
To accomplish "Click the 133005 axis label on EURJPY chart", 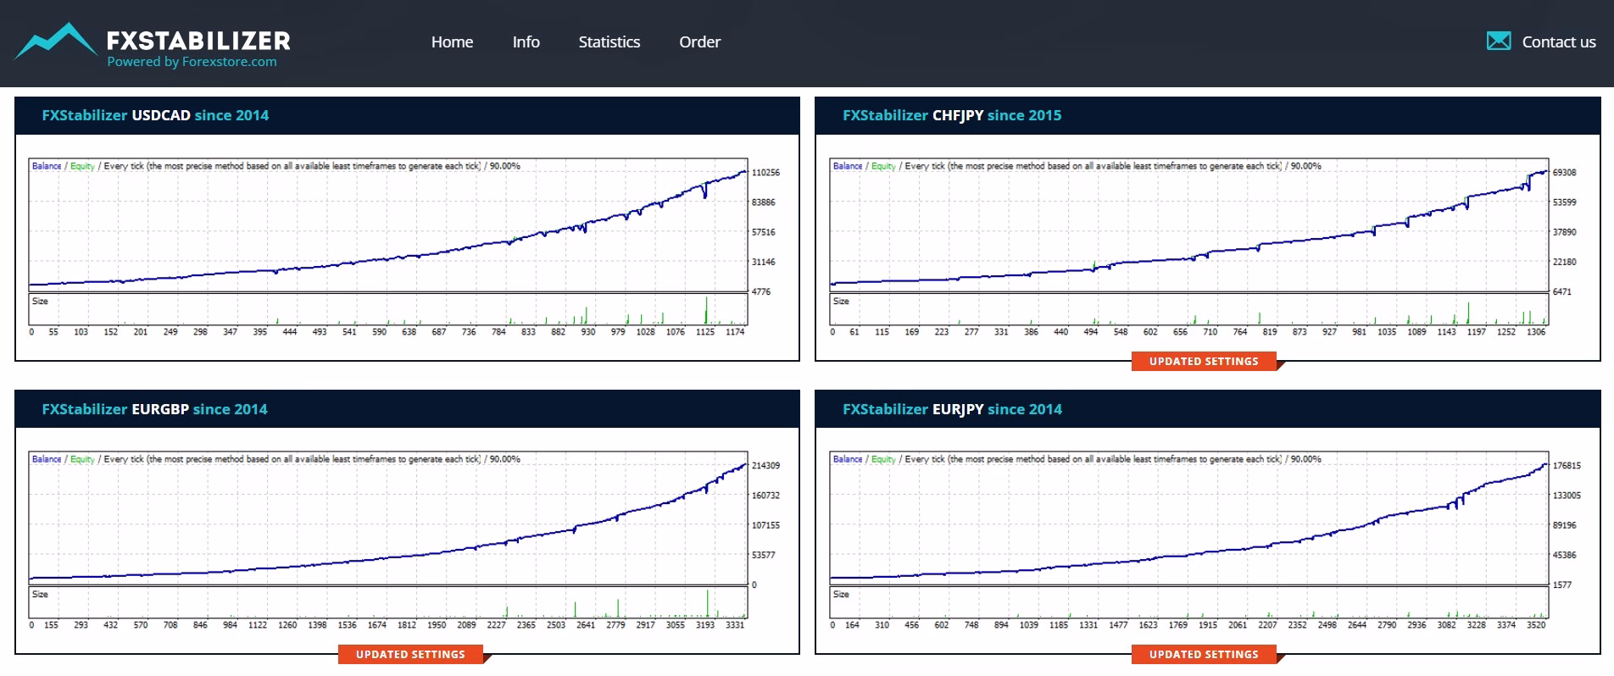I will (1567, 496).
